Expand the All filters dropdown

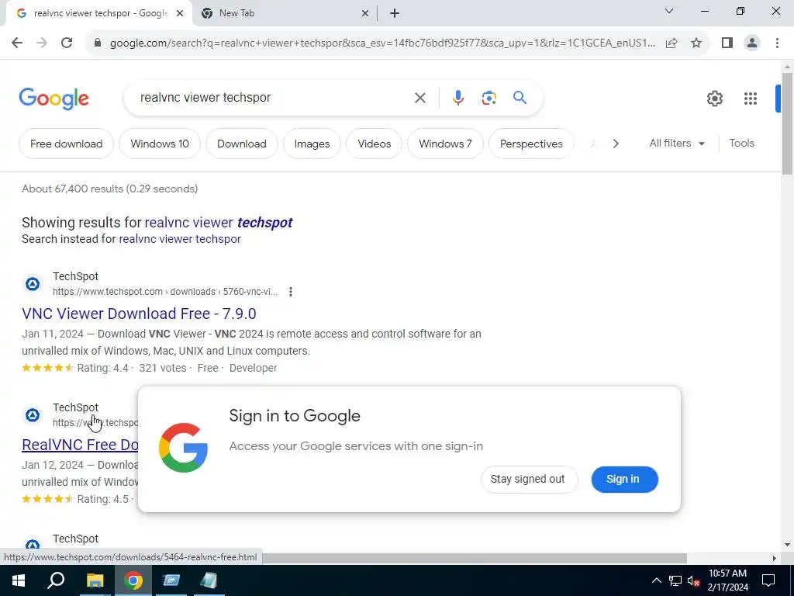pos(676,144)
